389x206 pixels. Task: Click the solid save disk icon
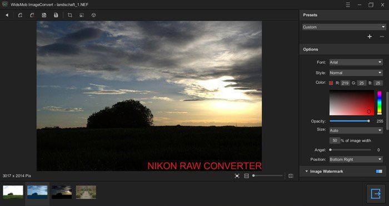click(56, 15)
